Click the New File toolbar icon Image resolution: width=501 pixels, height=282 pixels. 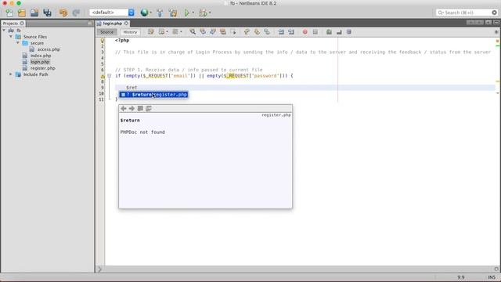coord(9,13)
